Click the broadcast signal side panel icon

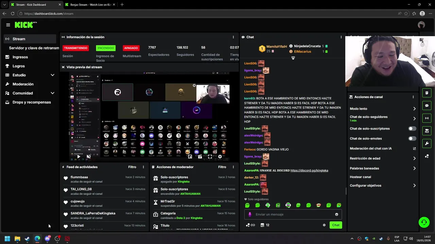point(427,118)
